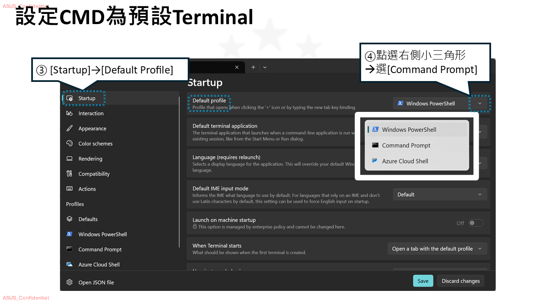This screenshot has height=304, width=540.
Task: Toggle the Launch on machine startup switch
Action: [x=476, y=223]
